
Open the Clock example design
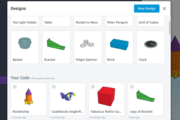point(151,47)
